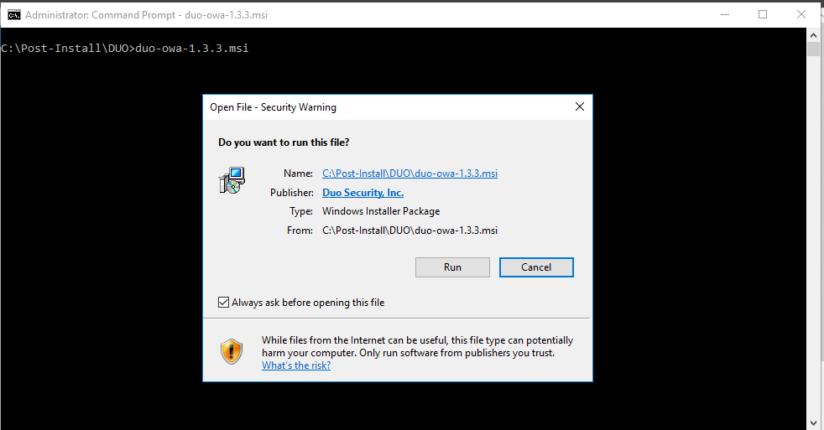Click the scrollbar down arrow
Screen dimensions: 824x430
click(813, 422)
